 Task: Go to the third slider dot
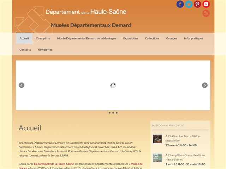(x=117, y=113)
